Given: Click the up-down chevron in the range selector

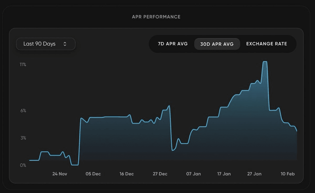Looking at the screenshot, I should (x=65, y=44).
